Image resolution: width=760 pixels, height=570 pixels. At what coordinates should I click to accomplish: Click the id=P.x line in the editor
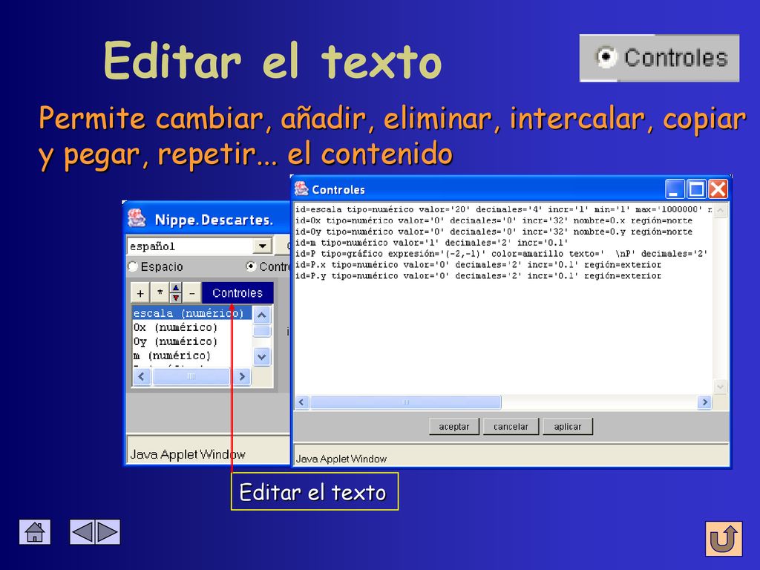[479, 265]
